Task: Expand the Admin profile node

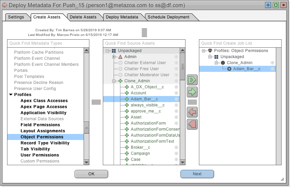Action: pos(114,57)
